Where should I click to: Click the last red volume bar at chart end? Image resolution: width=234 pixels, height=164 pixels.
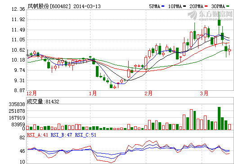tap(229, 127)
